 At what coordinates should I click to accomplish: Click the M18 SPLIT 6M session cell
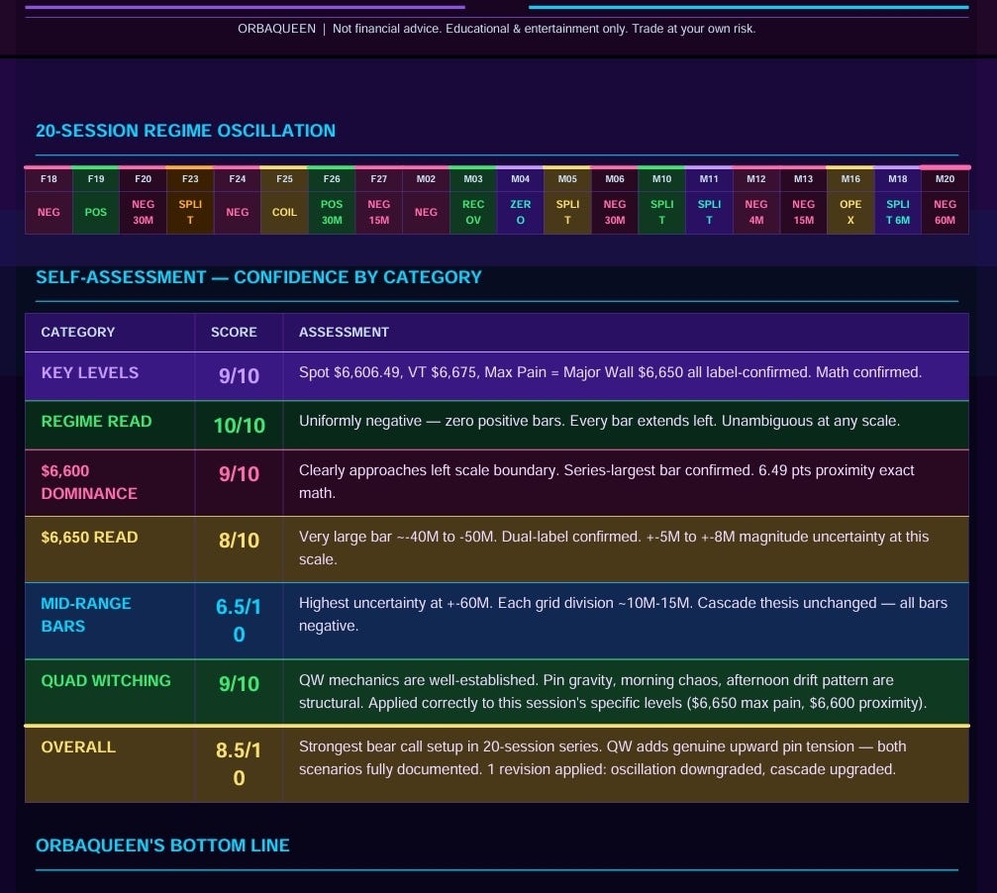(898, 200)
